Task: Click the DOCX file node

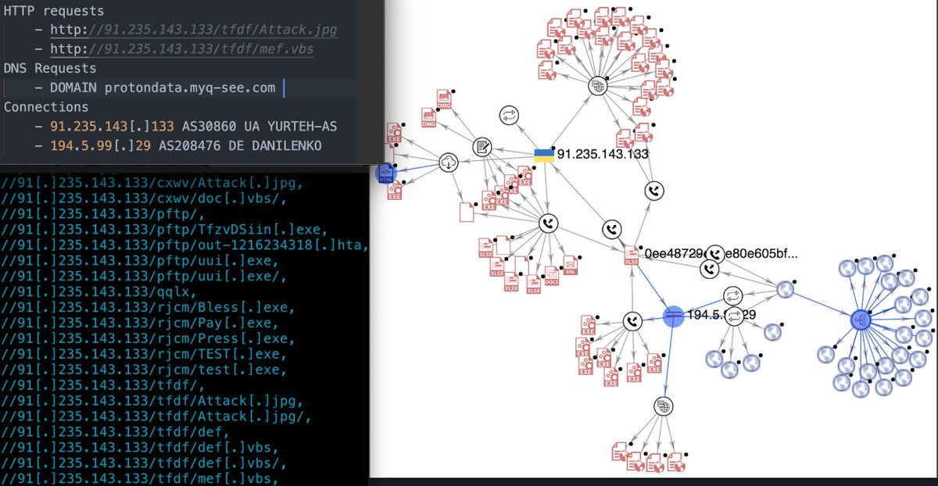Action: pyautogui.click(x=552, y=277)
